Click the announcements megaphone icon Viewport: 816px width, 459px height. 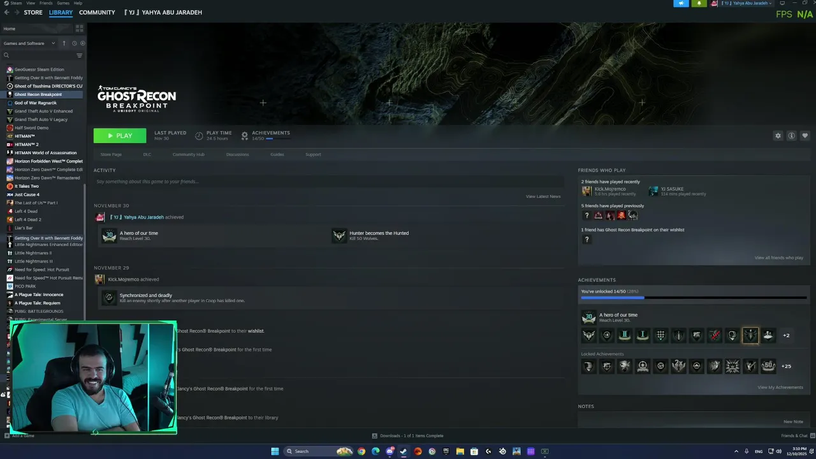pos(681,3)
